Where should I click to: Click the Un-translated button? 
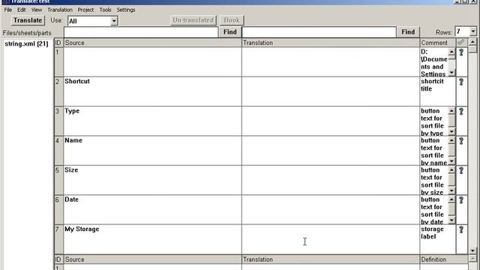click(x=193, y=20)
